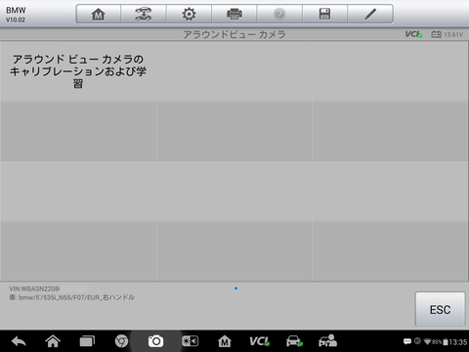The image size is (469, 352).
Task: Open vehicle swap icon in top toolbar
Action: 144,14
